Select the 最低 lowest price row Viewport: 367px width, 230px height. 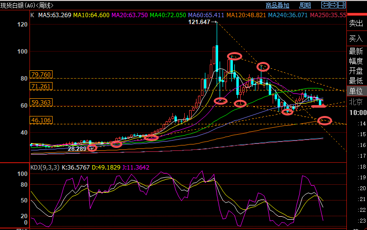click(x=357, y=81)
